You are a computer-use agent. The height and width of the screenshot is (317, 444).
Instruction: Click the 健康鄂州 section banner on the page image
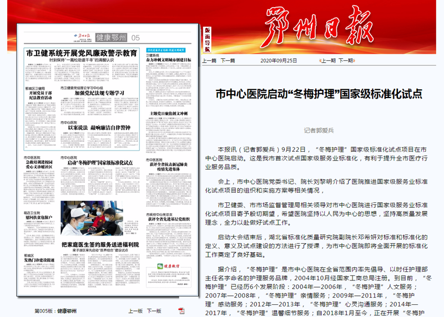click(111, 38)
